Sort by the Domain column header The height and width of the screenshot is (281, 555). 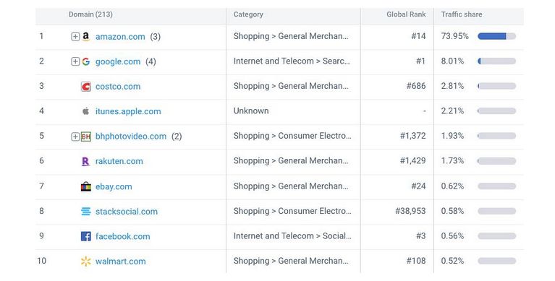pos(90,14)
